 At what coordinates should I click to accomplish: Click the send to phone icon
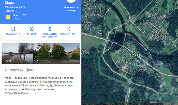click(x=50, y=29)
